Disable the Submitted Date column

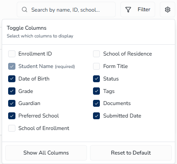click(x=96, y=116)
